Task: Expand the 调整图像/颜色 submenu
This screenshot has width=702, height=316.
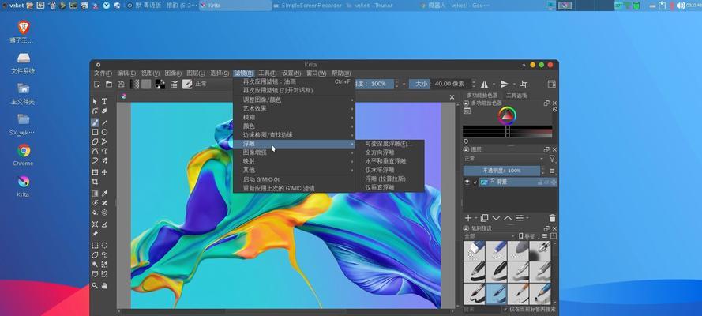Action: click(x=295, y=100)
